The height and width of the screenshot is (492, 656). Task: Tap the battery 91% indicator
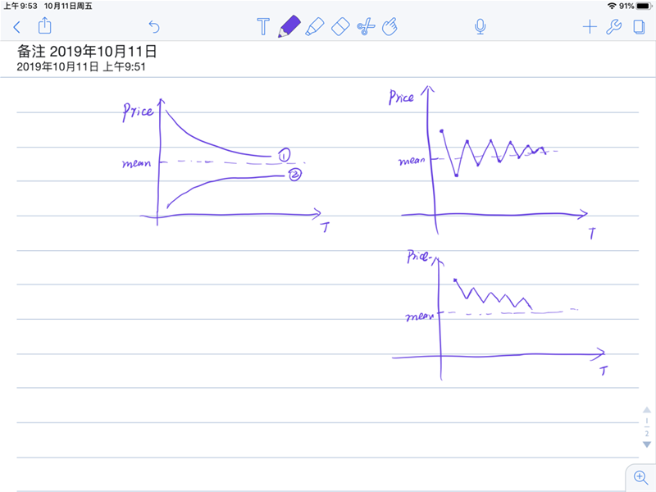click(635, 6)
